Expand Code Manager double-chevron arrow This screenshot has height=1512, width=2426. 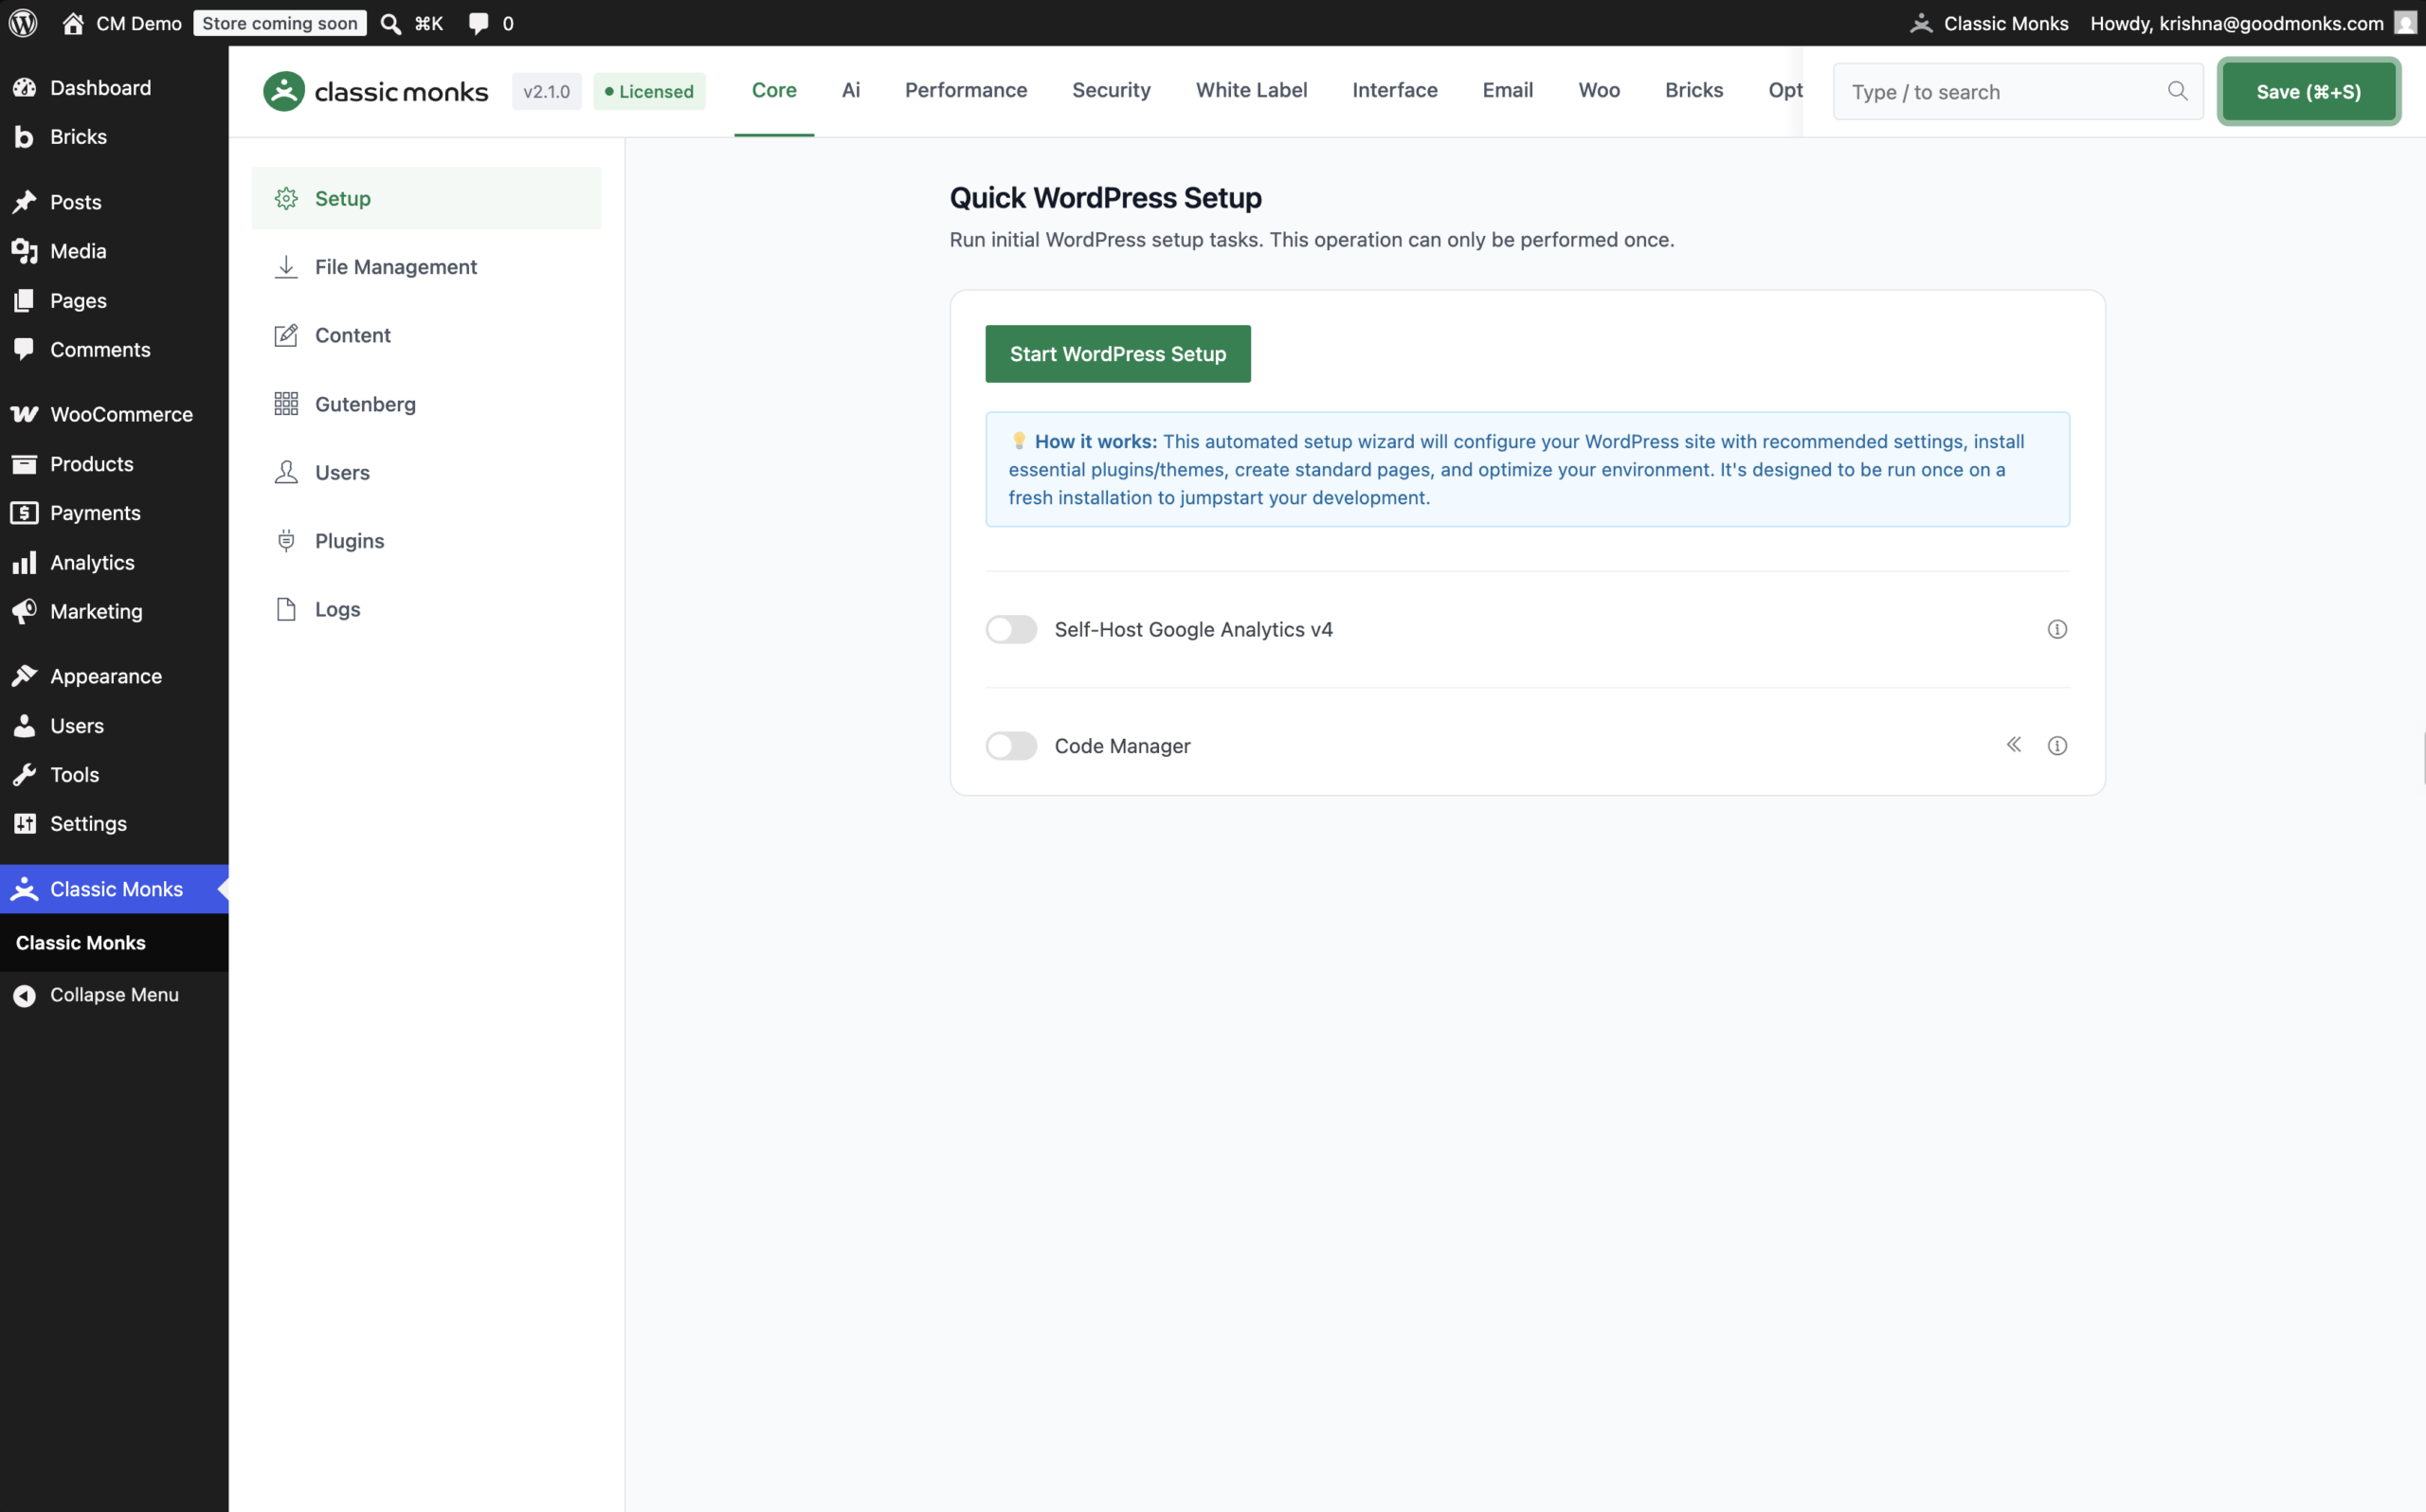coord(2013,744)
